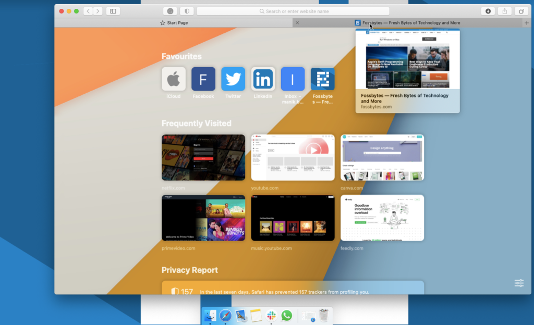
Task: Open the Start Page customise sliders button
Action: tap(519, 283)
